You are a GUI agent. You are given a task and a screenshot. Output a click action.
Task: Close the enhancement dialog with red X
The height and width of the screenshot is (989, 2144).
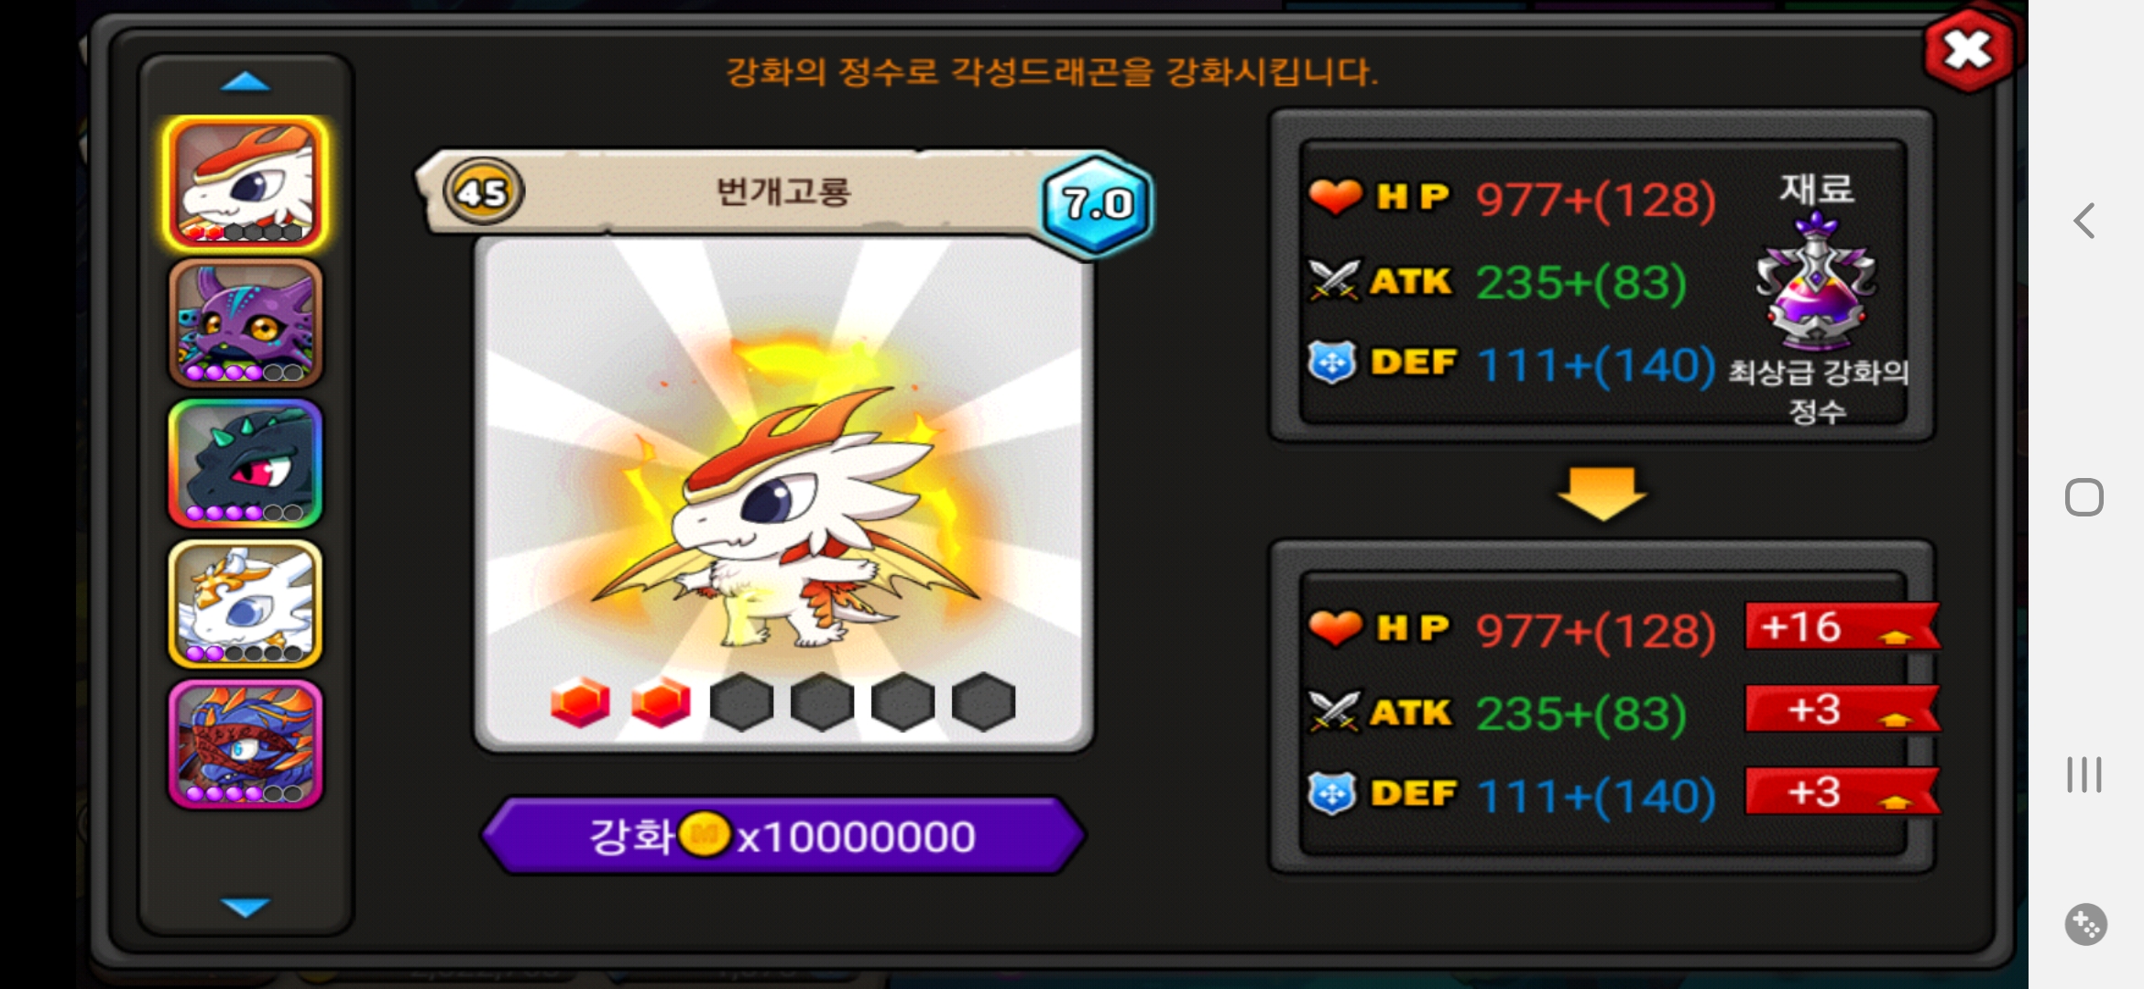pos(1968,50)
